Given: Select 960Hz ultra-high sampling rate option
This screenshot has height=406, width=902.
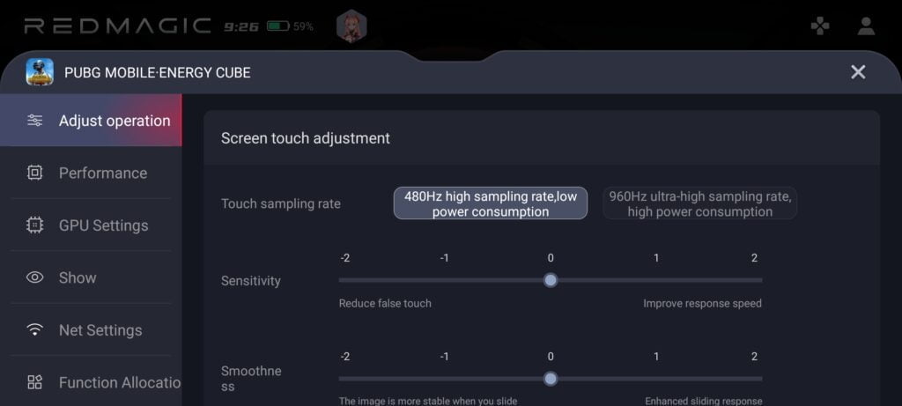Looking at the screenshot, I should tap(700, 203).
